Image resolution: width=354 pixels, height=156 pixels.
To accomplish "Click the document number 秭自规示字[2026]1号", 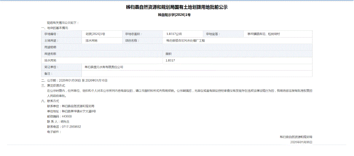I will click(x=177, y=15).
